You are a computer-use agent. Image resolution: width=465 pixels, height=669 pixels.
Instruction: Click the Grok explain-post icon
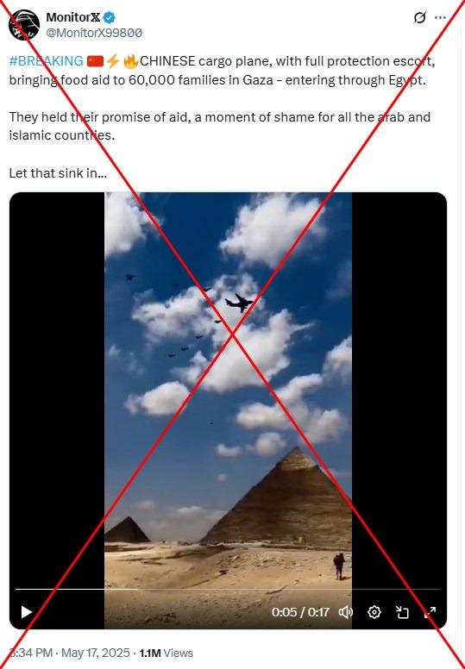pos(420,17)
